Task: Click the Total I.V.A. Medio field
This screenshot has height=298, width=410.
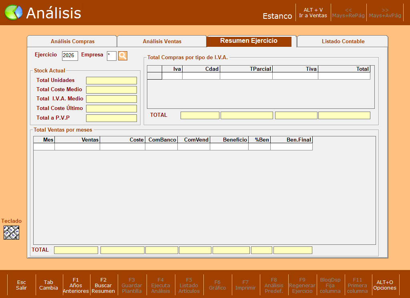Action: (111, 99)
